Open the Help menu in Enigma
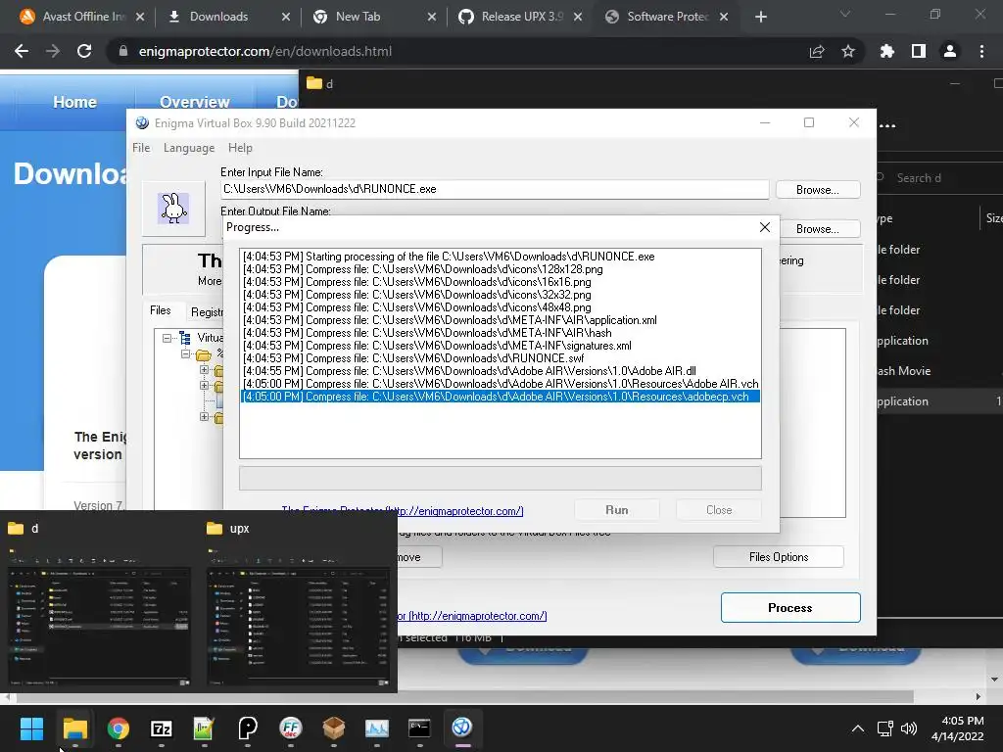This screenshot has width=1003, height=752. pos(240,148)
